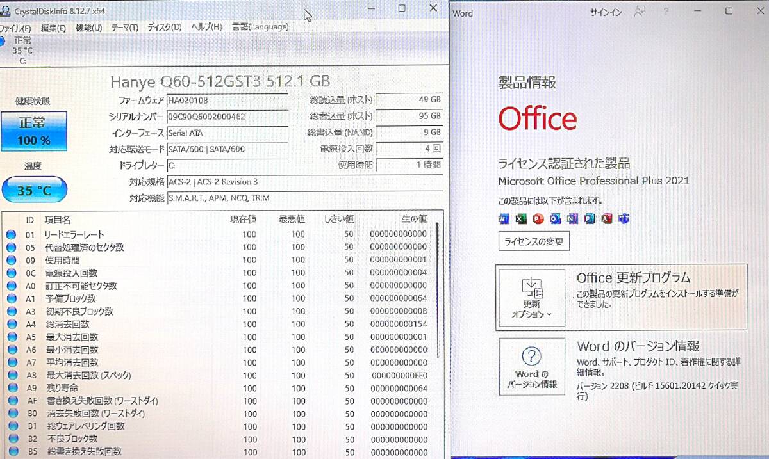Viewport: 769px width, 459px height.
Task: Click the Teams icon under included products
Action: click(x=624, y=219)
